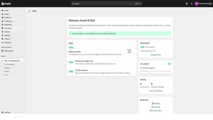Image resolution: width=213 pixels, height=120 pixels.
Task: Click the Products tag icon
Action: 3,18
